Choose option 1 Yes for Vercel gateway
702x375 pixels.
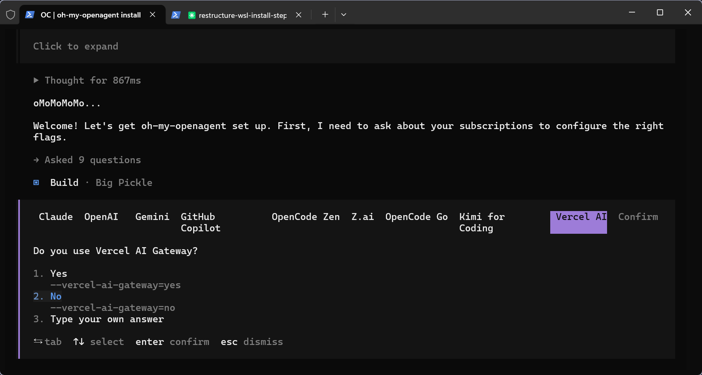pos(50,274)
